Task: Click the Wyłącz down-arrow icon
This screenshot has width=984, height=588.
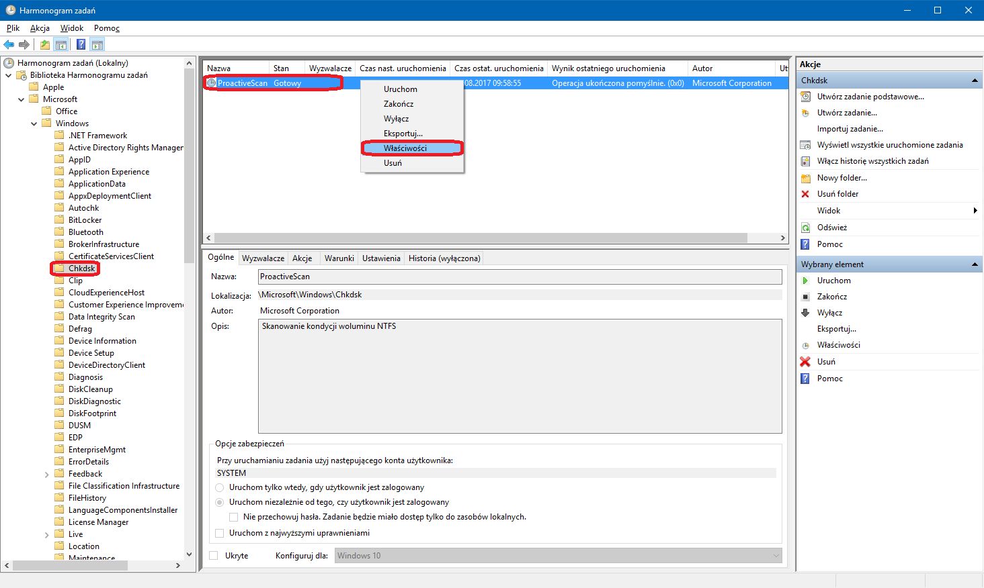Action: pos(805,313)
